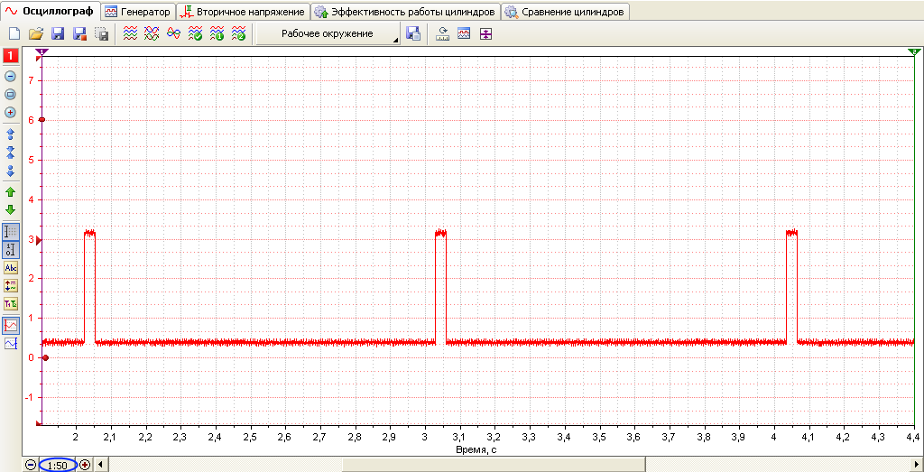Toggle the red channel 1 button

tap(11, 57)
